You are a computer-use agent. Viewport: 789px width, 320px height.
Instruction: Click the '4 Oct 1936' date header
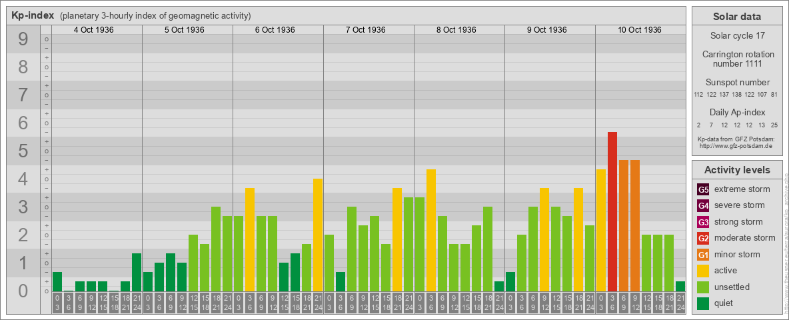point(93,30)
